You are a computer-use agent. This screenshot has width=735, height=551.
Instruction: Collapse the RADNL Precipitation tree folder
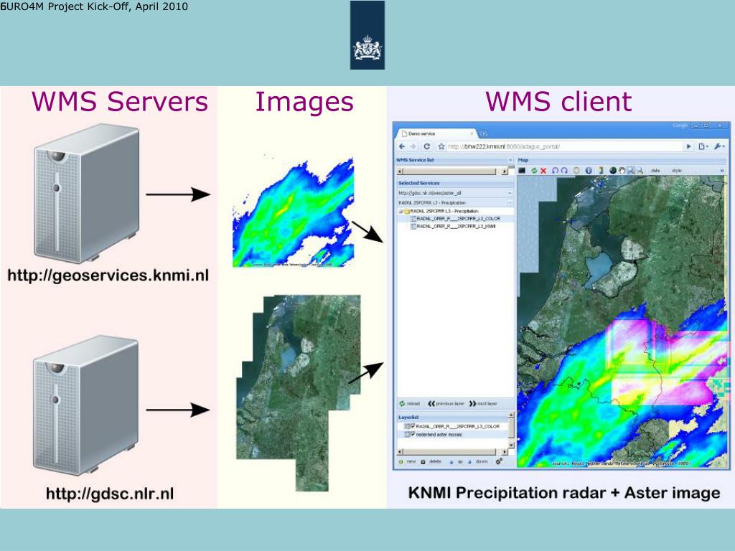tap(401, 212)
